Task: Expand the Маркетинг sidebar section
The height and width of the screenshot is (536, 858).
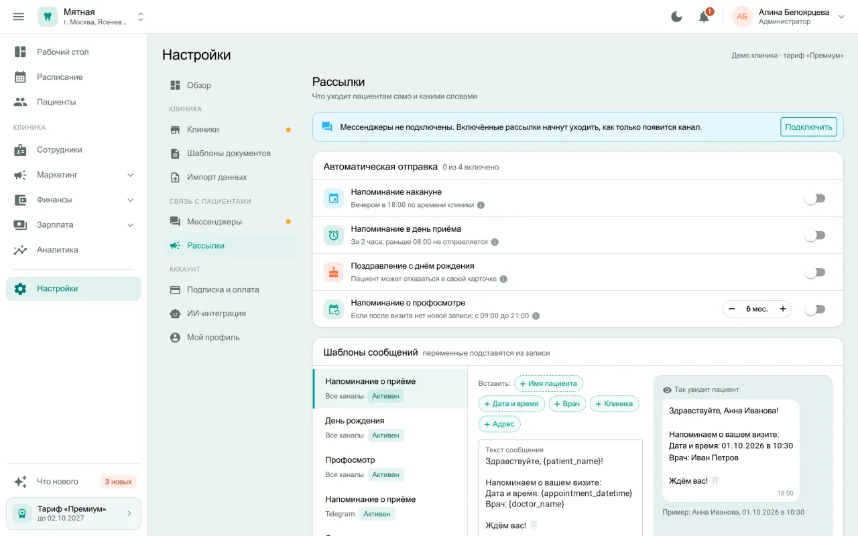Action: coord(74,175)
